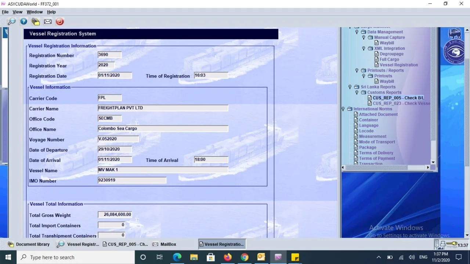Screen dimensions: 470x264
Task: Open the Window menu
Action: tap(35, 12)
